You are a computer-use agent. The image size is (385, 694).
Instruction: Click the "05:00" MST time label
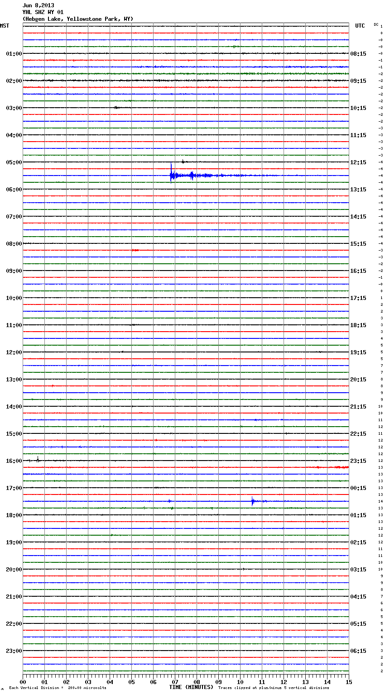coord(14,162)
